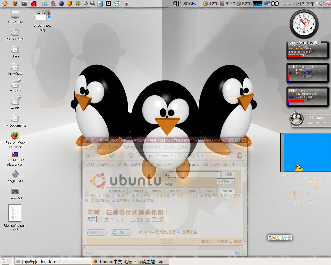Open the Adblock Plus dropdown arrow
This screenshot has height=265, width=331.
(245, 156)
